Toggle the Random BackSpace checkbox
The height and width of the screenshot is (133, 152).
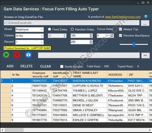point(121,36)
